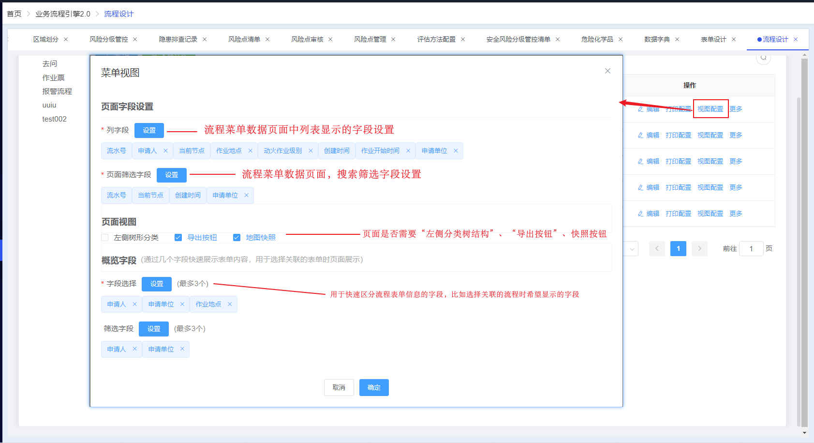Remove 申请人 tag under 字段选择
Viewport: 814px width, 443px height.
coord(134,304)
